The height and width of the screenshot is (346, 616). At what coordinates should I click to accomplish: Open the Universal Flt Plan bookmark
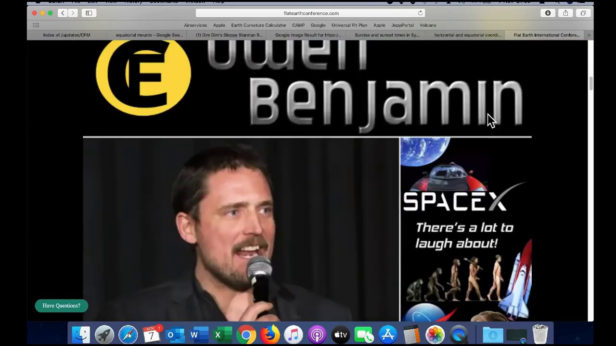click(x=349, y=25)
